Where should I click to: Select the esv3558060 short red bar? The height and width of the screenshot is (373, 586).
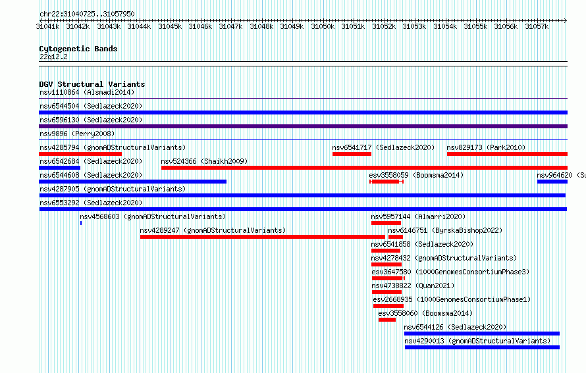point(386,320)
